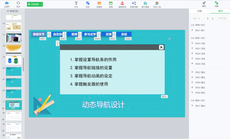Select animation row 形状3 浮现
Screen dimensions: 230x139
(200, 49)
